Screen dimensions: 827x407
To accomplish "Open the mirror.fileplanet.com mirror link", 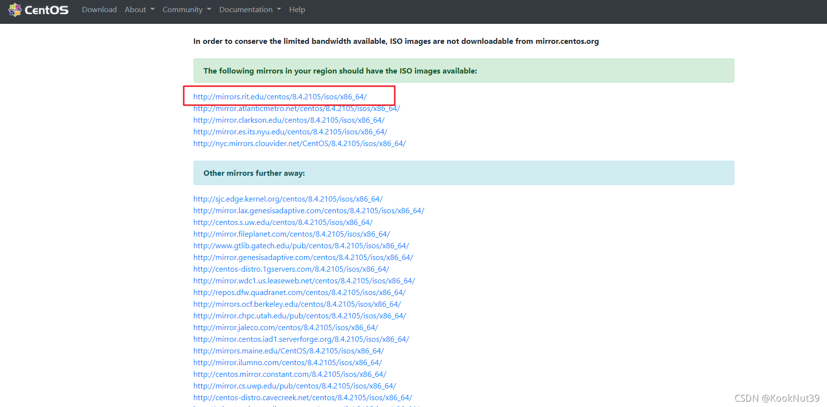I will (292, 234).
